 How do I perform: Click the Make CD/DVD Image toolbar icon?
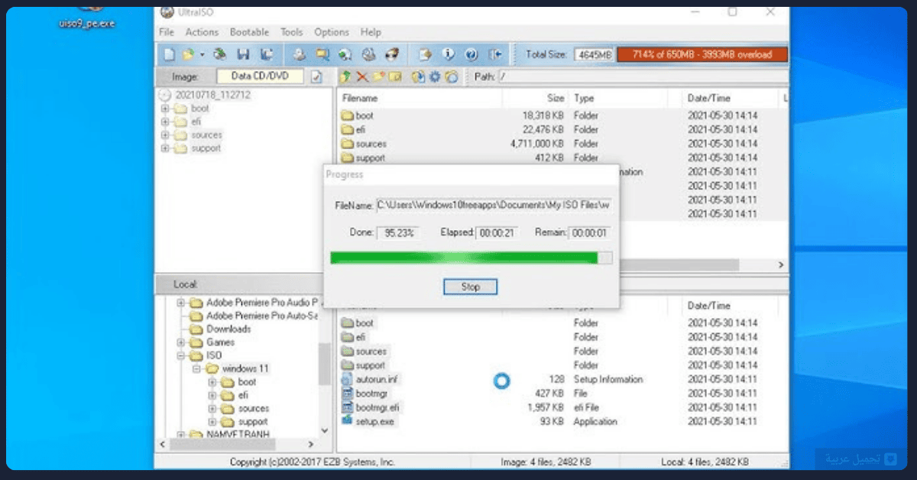(x=300, y=54)
